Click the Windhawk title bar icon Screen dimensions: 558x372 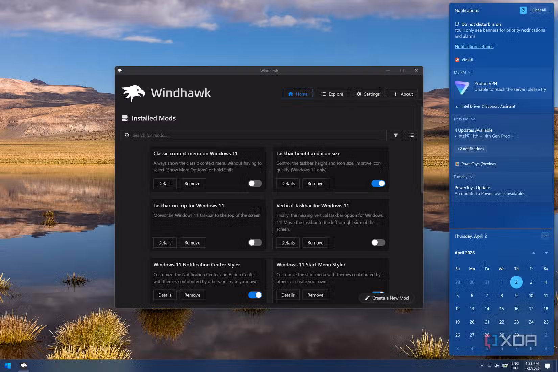pyautogui.click(x=120, y=70)
